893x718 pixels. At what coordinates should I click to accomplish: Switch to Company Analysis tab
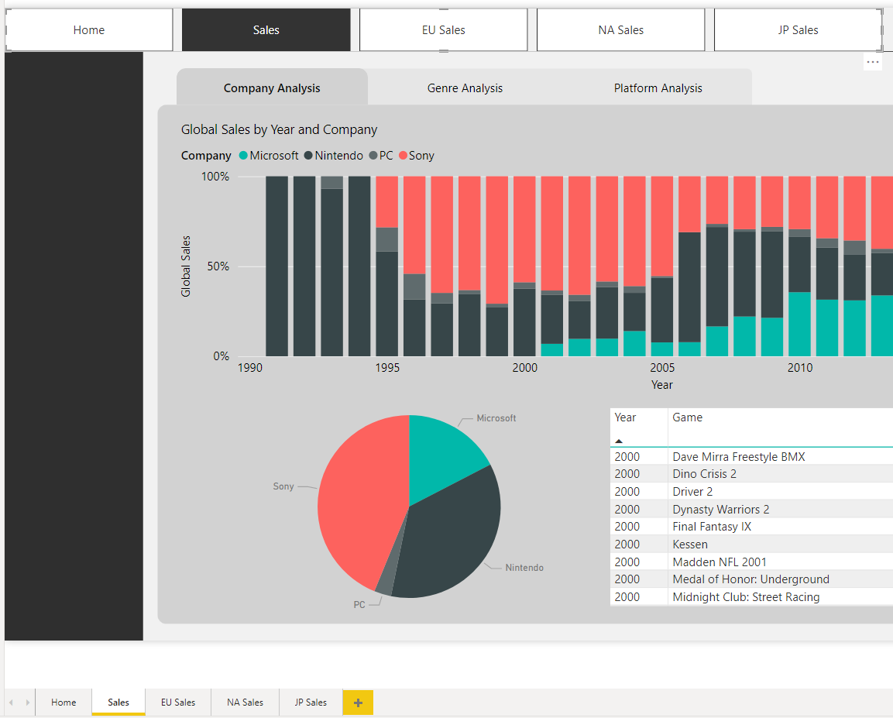272,88
